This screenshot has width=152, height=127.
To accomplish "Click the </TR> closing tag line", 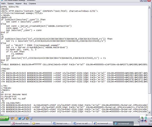I will [x=4, y=86].
